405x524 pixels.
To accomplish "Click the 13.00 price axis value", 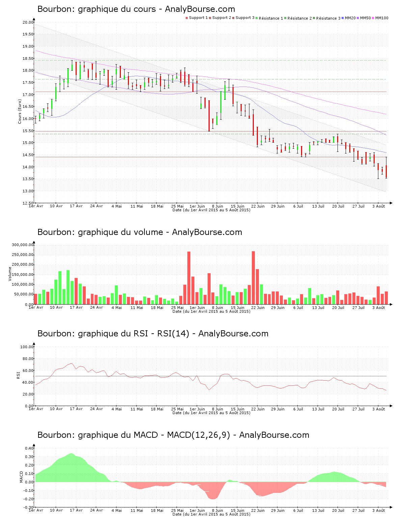I will (x=28, y=191).
